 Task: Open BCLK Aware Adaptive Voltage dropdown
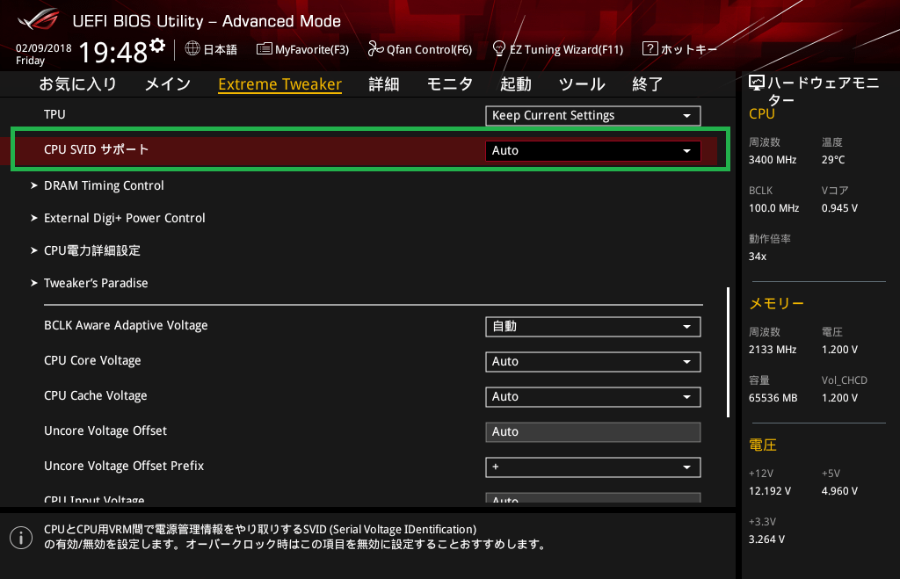(592, 326)
